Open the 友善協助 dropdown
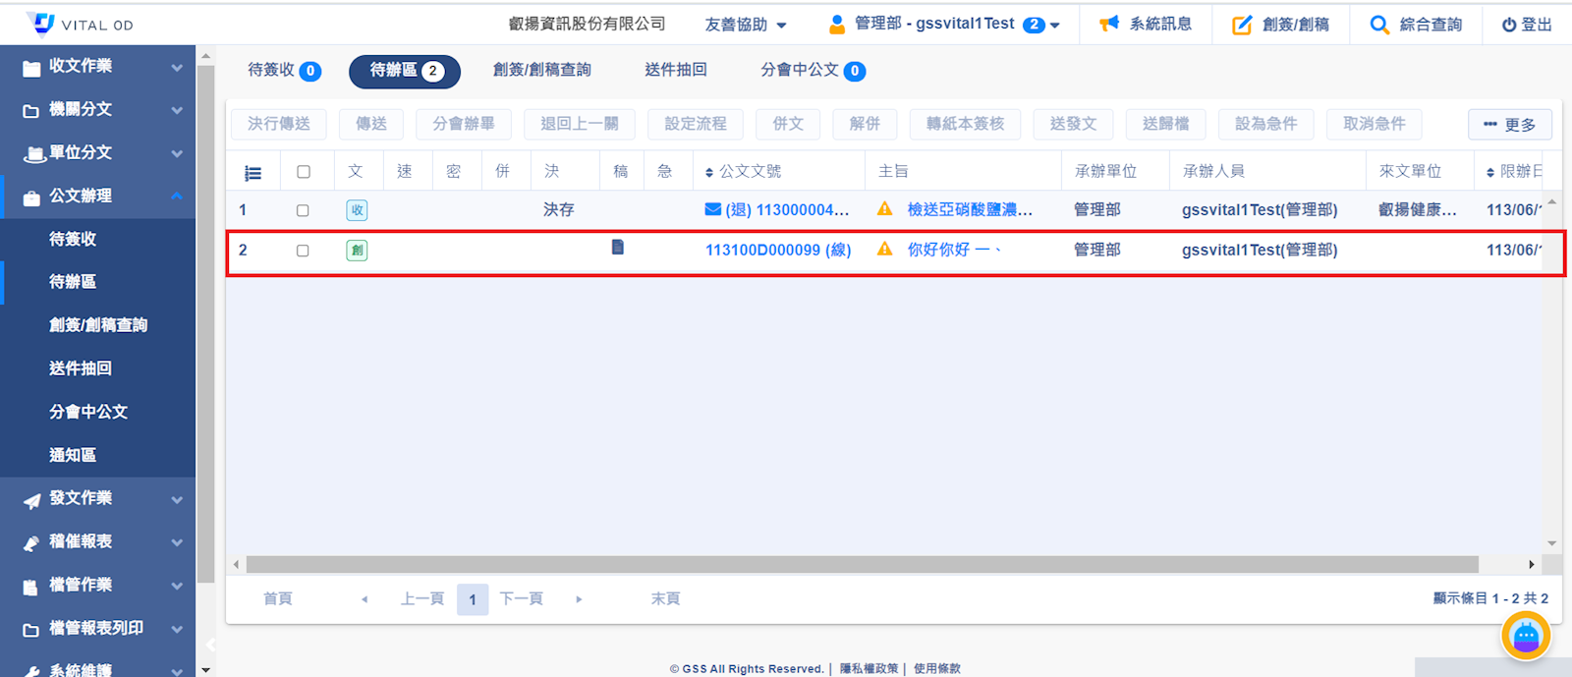The height and width of the screenshot is (677, 1572). pos(746,25)
